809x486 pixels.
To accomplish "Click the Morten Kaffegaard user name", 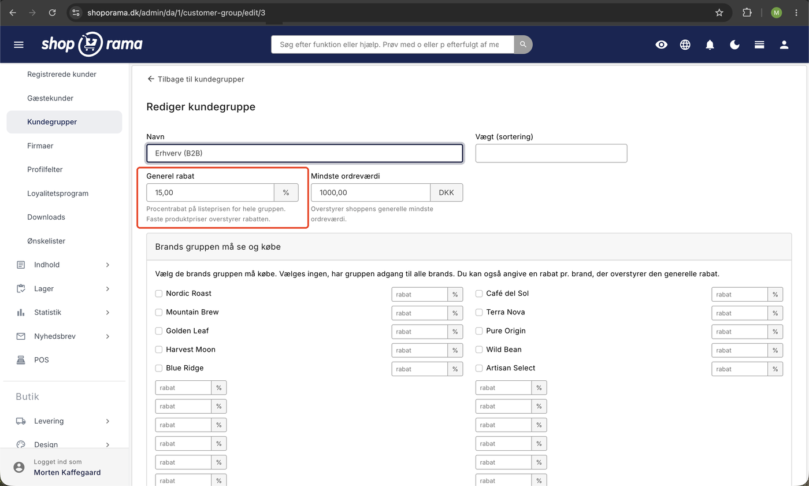I will [x=67, y=472].
